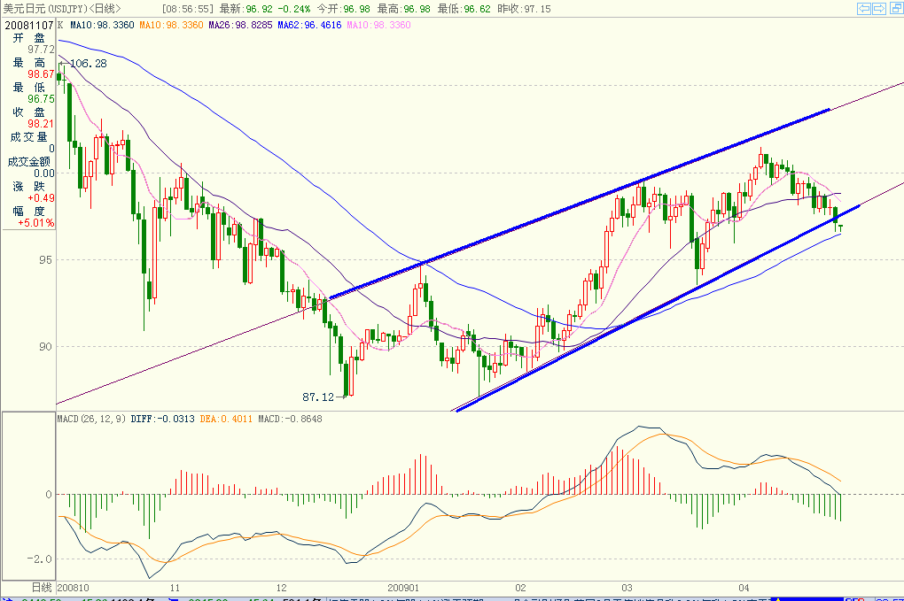Click the 成交金额 turnover label
Image resolution: width=904 pixels, height=601 pixels.
[x=29, y=162]
